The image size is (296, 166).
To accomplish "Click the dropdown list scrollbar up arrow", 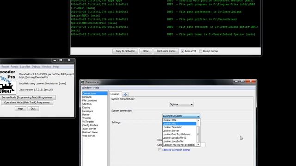I will coord(198,120).
